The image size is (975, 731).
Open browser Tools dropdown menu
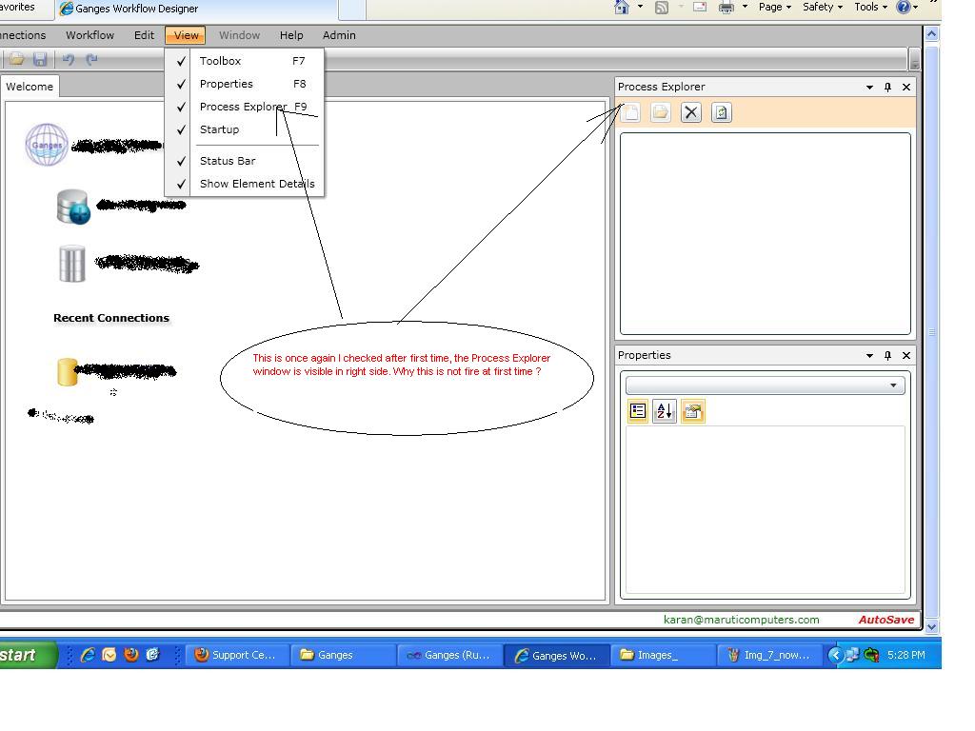coord(870,7)
